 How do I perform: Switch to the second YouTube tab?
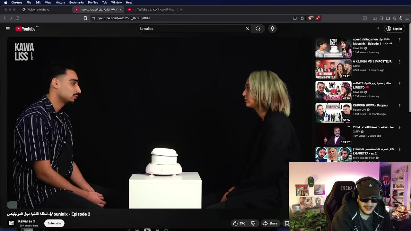click(152, 10)
